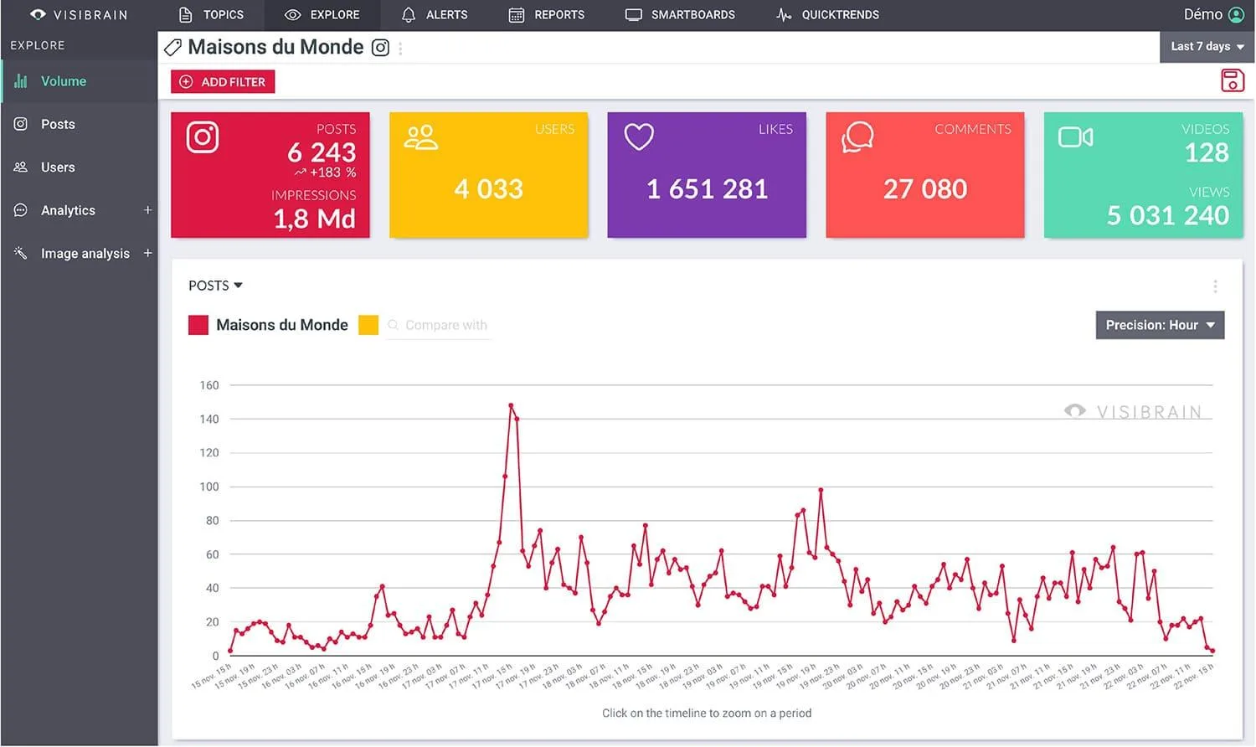1256x747 pixels.
Task: Click the Add Filter button
Action: (x=223, y=82)
